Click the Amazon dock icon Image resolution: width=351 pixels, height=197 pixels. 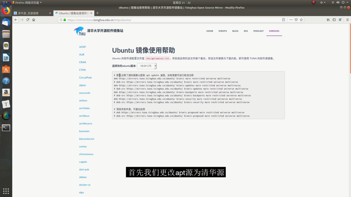pos(6,92)
